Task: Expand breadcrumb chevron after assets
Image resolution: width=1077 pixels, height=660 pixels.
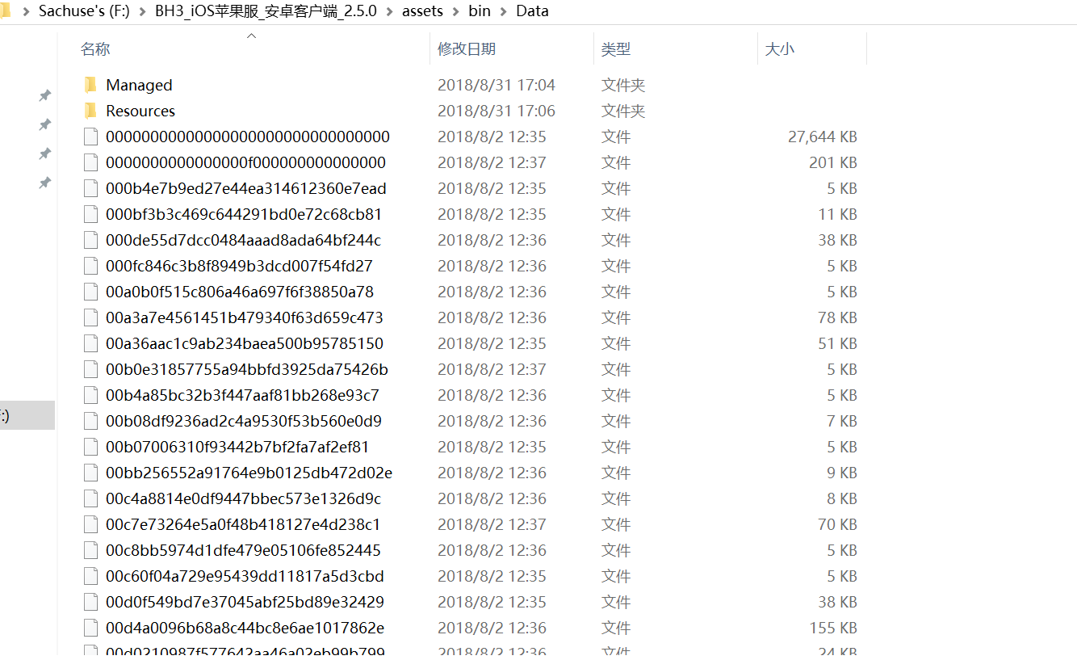Action: coord(456,11)
